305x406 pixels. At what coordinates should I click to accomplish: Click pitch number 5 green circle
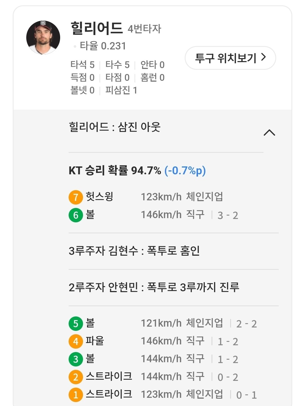pos(76,324)
